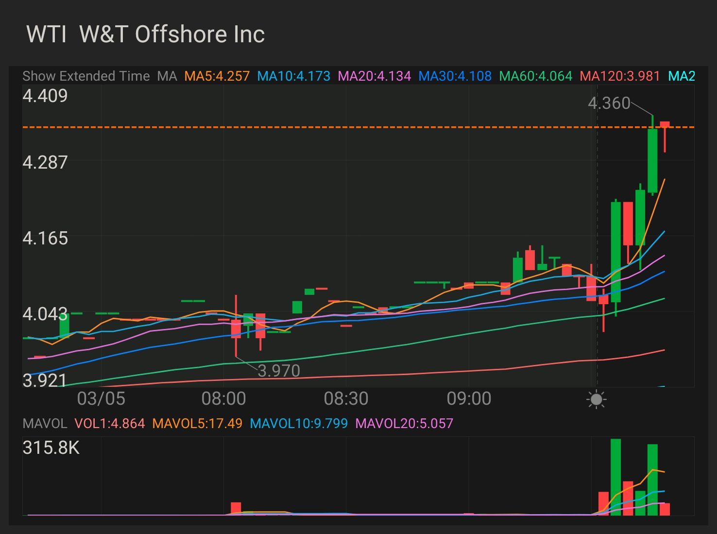Select the VOL1:4.864 value
The image size is (717, 534).
click(x=110, y=423)
